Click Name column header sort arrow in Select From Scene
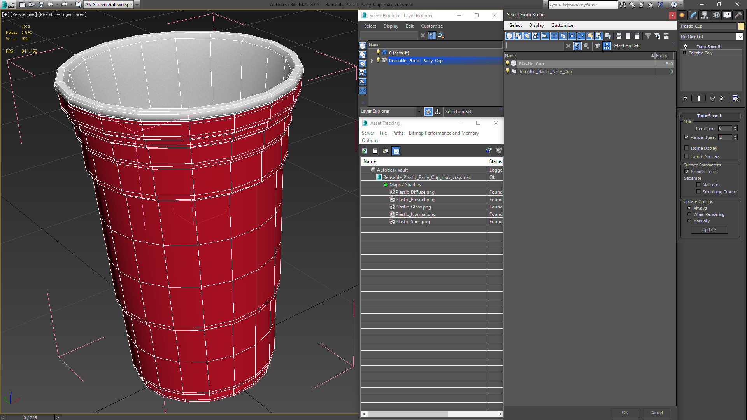This screenshot has height=420, width=747. pos(652,56)
